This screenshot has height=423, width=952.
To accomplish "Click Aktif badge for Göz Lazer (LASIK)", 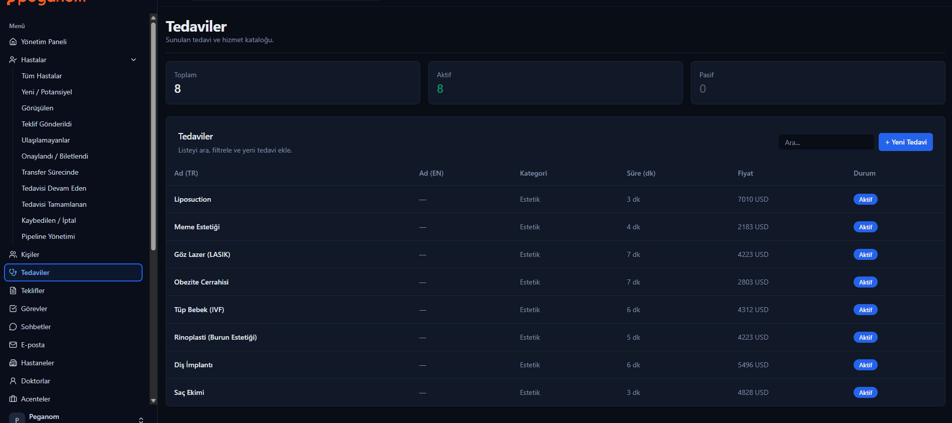I will pos(866,254).
